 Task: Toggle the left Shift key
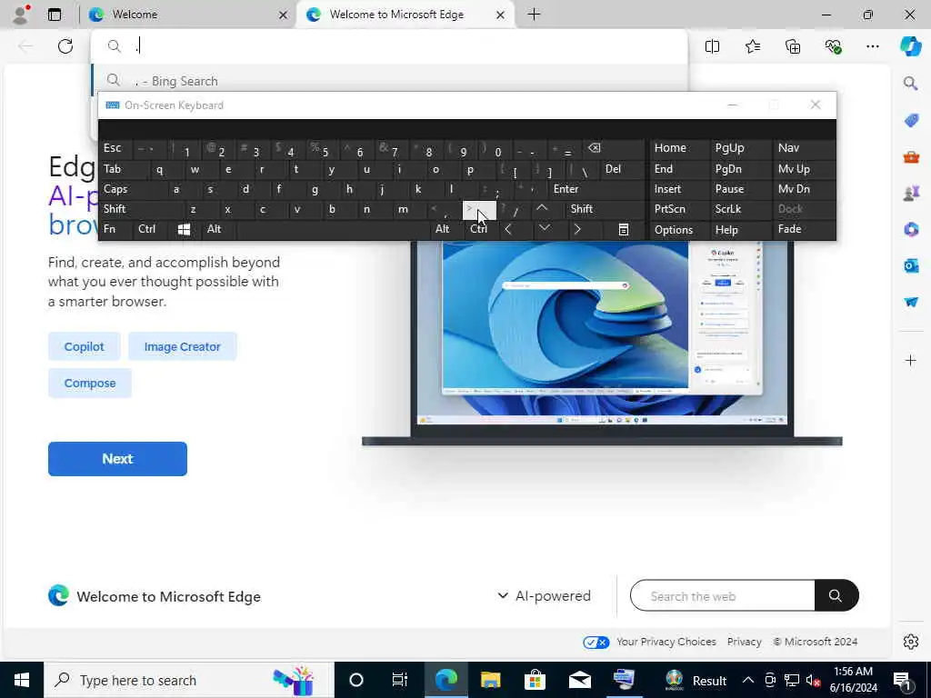click(141, 209)
